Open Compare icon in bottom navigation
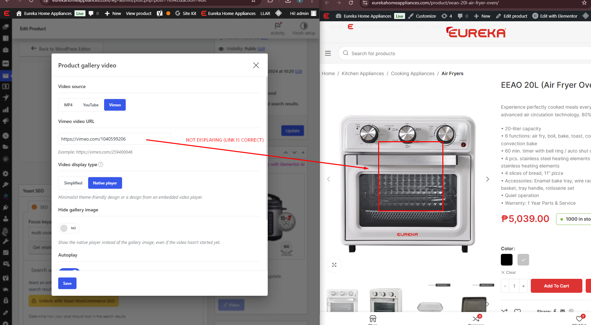This screenshot has height=325, width=591. 476,320
